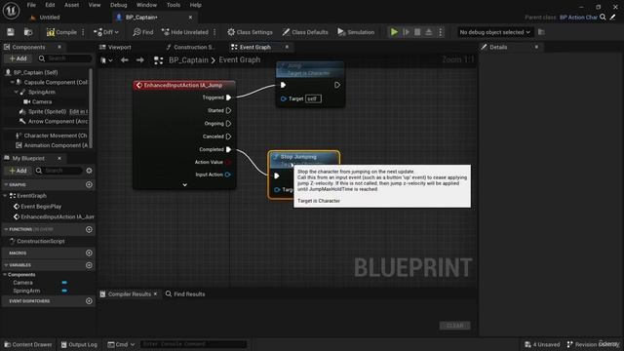Open the Diff dropdown

(106, 32)
